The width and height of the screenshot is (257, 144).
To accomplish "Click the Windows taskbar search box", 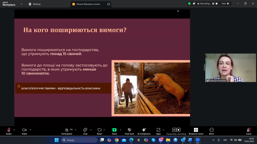I will pos(79,140).
